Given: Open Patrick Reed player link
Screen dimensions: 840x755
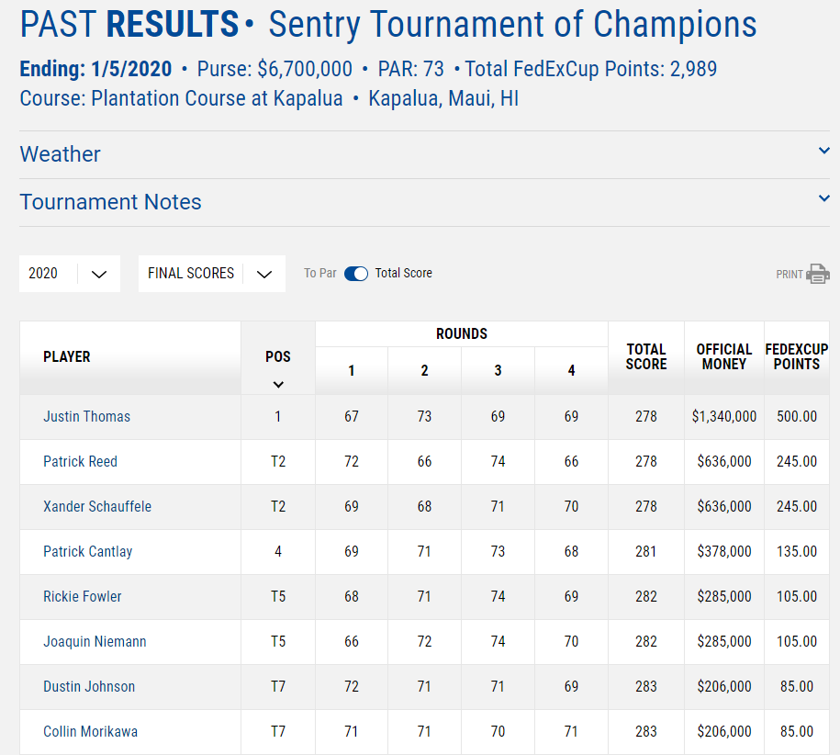Looking at the screenshot, I should click(81, 461).
